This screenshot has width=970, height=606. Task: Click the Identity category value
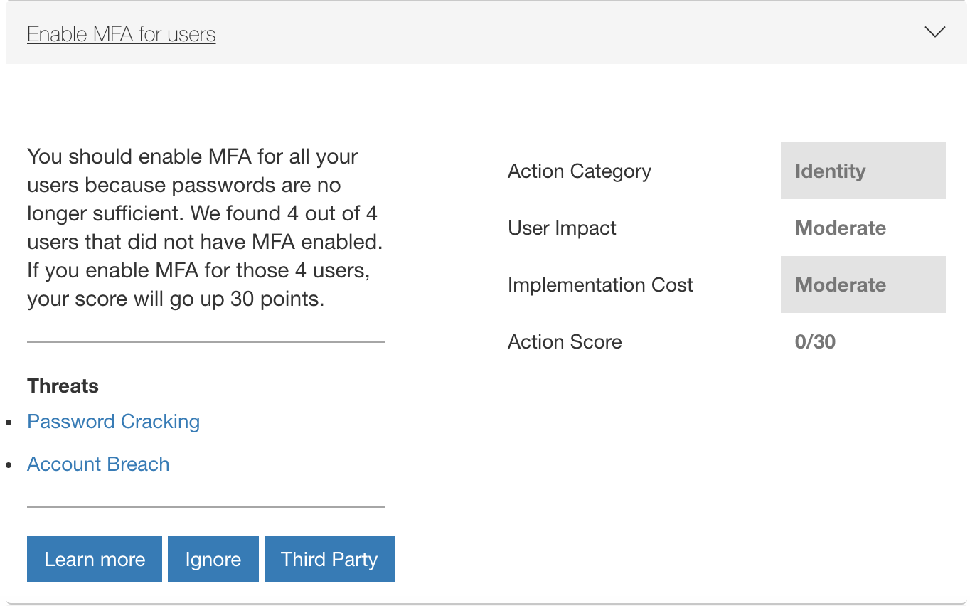(x=830, y=171)
